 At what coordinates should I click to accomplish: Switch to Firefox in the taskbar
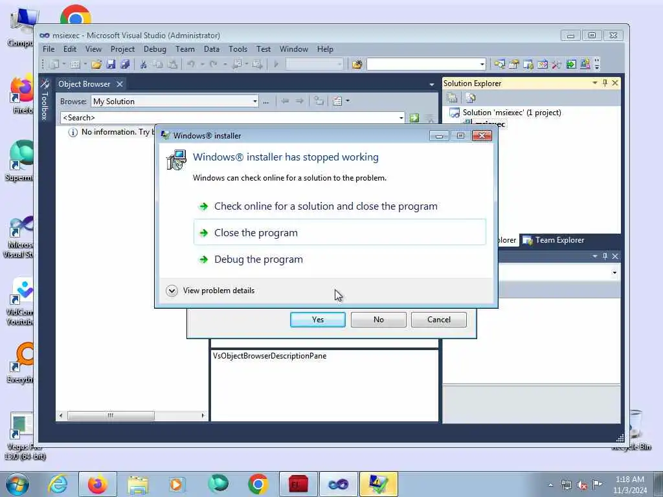pyautogui.click(x=98, y=484)
